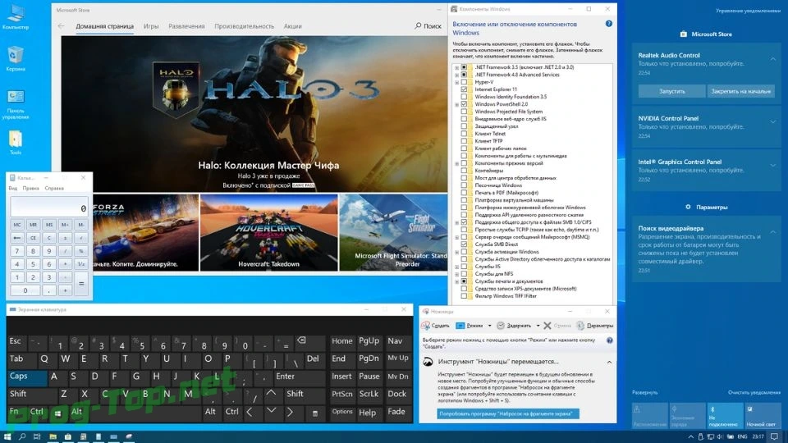Click Развернуть quick actions link

pyautogui.click(x=644, y=392)
